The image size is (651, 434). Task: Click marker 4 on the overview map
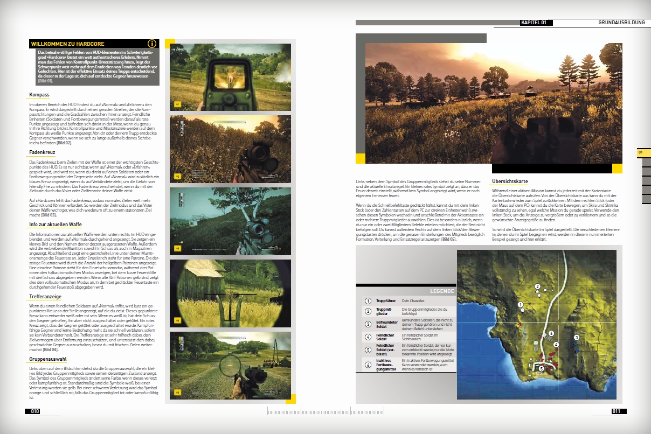[556, 344]
